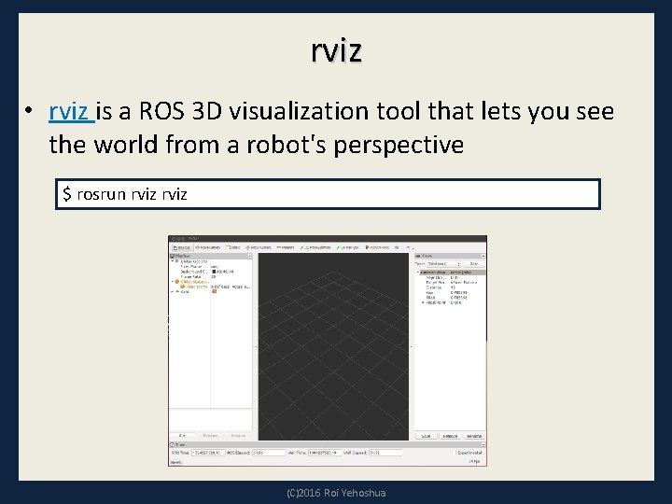Enable the Experimental checkbox
Screen dimensions: 672x504
click(x=455, y=453)
